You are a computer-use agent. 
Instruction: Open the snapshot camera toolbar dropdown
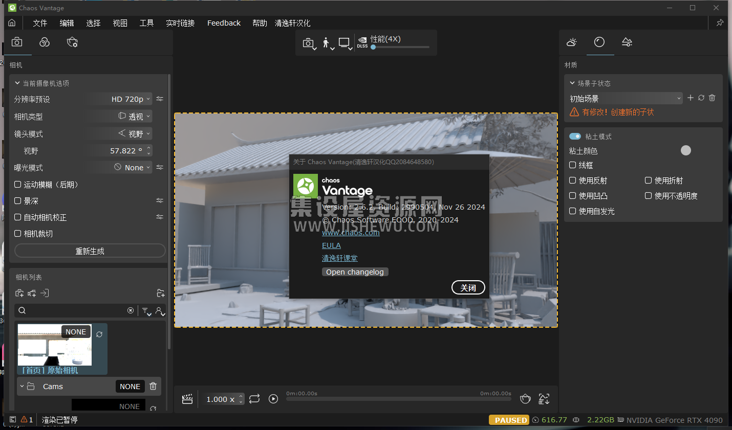310,43
